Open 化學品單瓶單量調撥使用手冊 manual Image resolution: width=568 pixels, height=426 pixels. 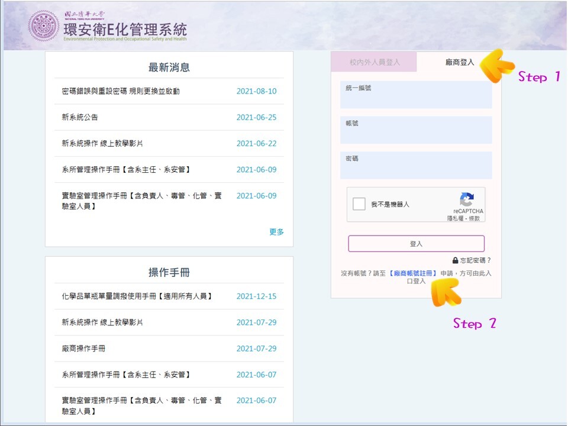point(137,296)
